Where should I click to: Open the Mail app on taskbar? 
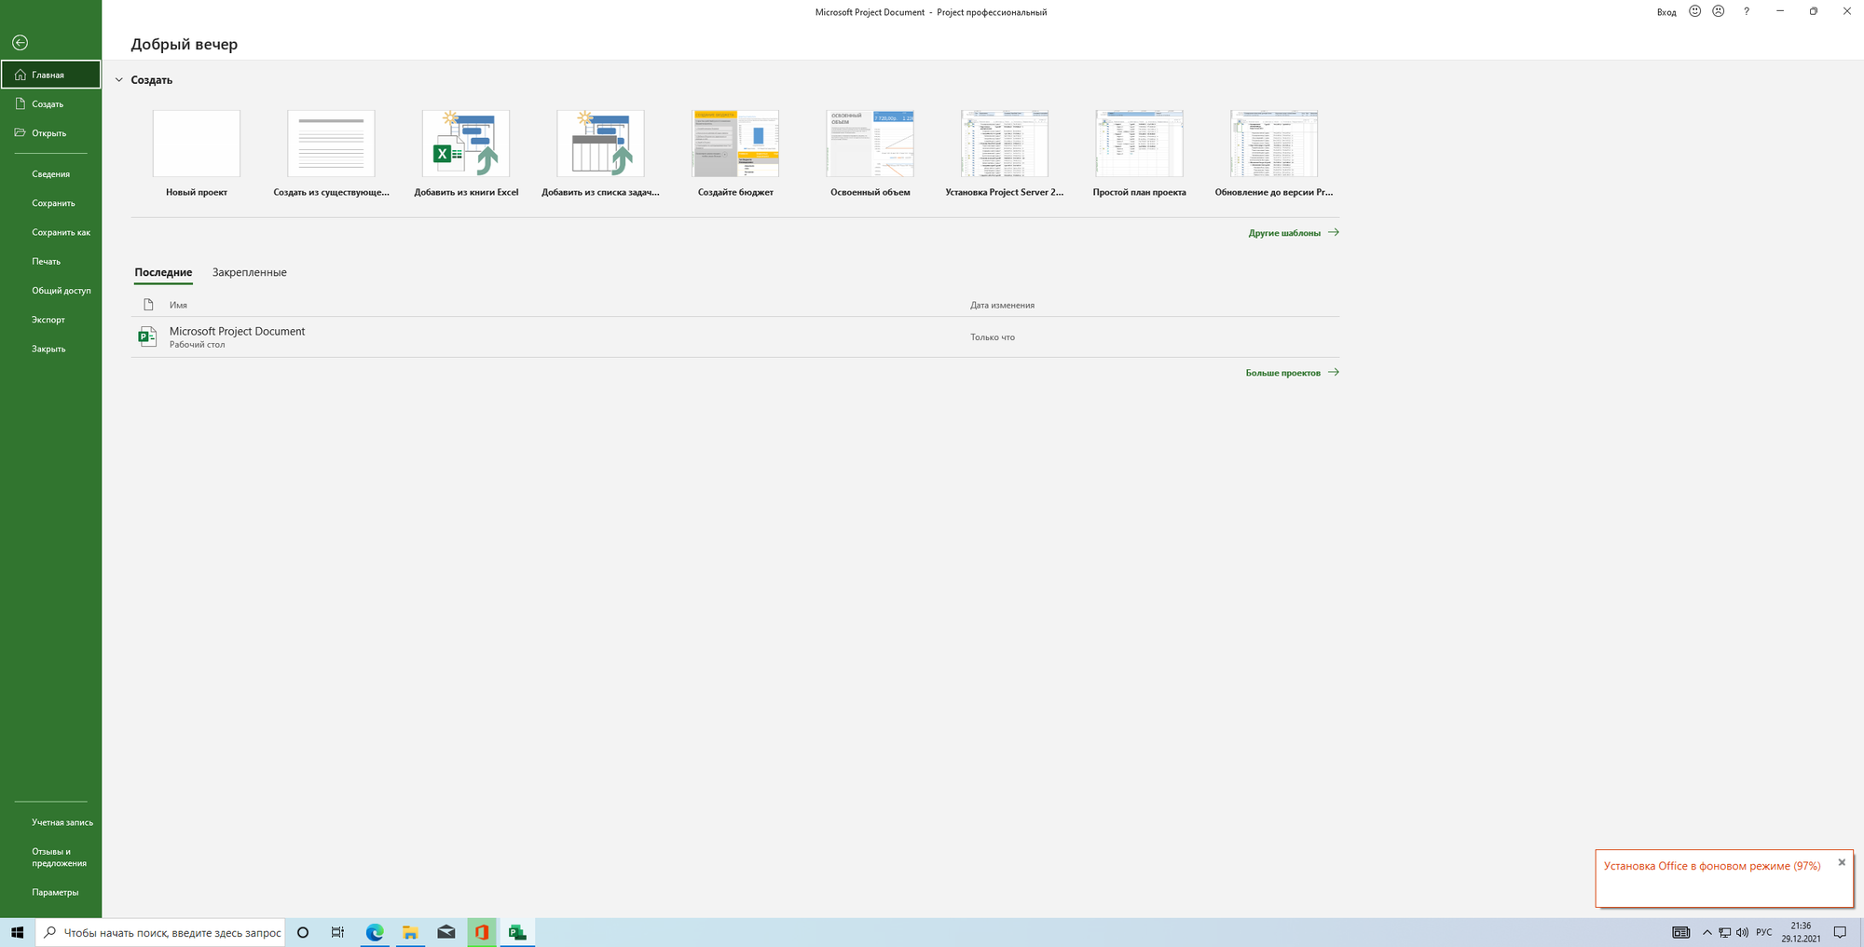446,932
